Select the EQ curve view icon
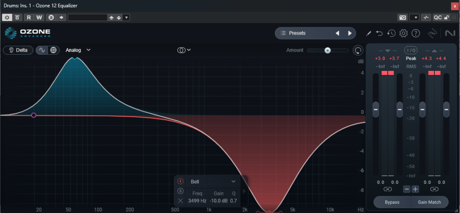The image size is (460, 213). (x=42, y=50)
